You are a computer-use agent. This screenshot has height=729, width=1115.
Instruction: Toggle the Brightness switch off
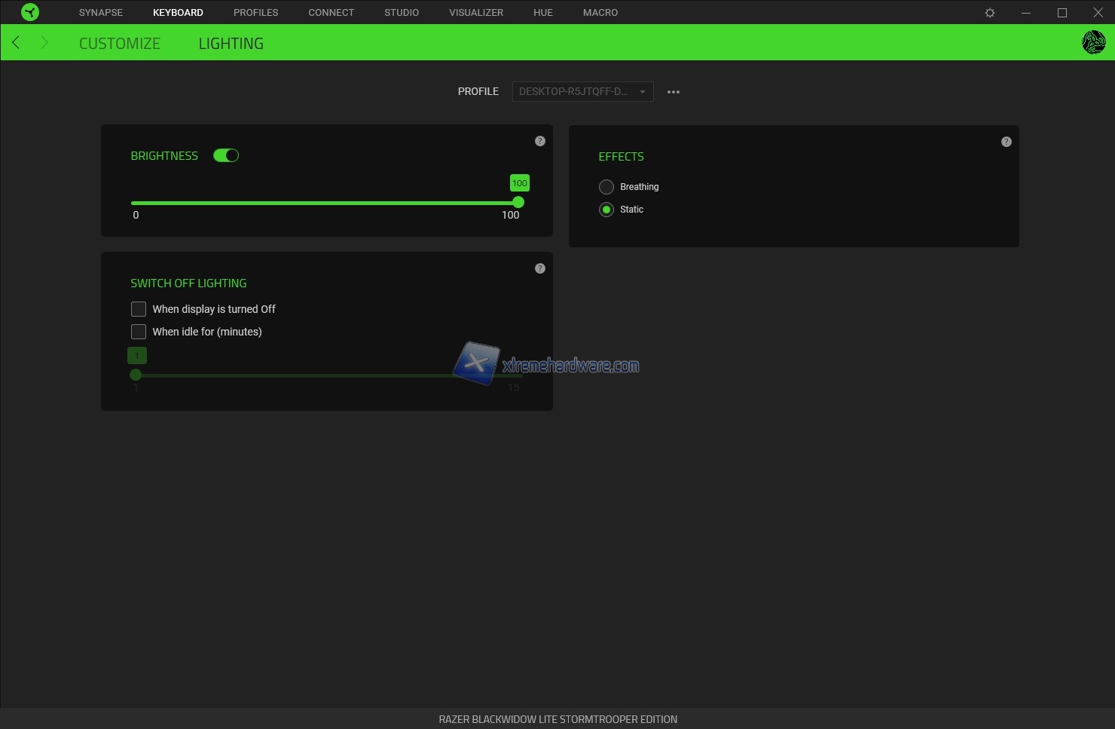coord(226,155)
